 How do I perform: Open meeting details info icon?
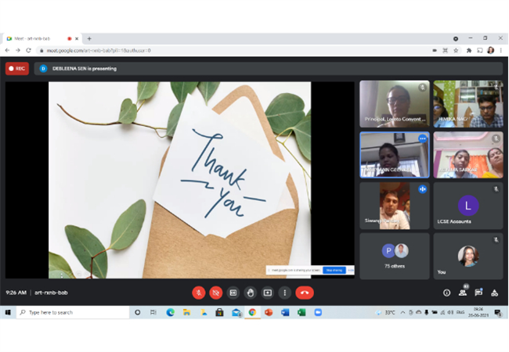(446, 293)
